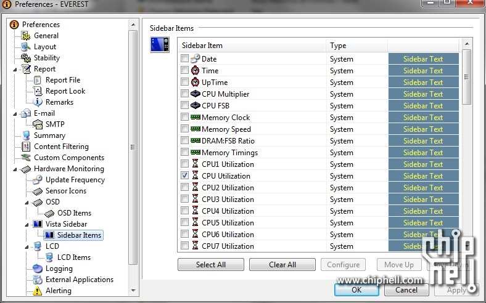
Task: Click the Report File page icon
Action: pos(38,80)
